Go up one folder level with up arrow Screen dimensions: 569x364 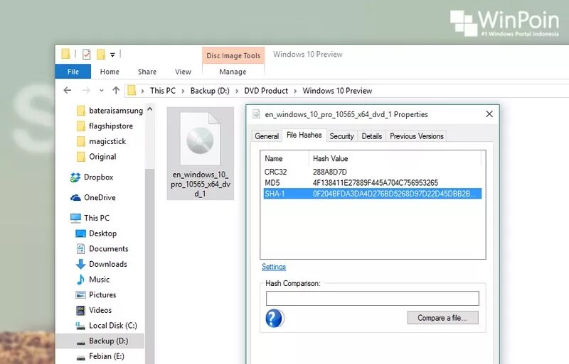coord(116,90)
